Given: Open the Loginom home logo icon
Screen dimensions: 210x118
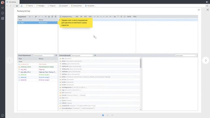Looking at the screenshot, I should click(3, 3).
